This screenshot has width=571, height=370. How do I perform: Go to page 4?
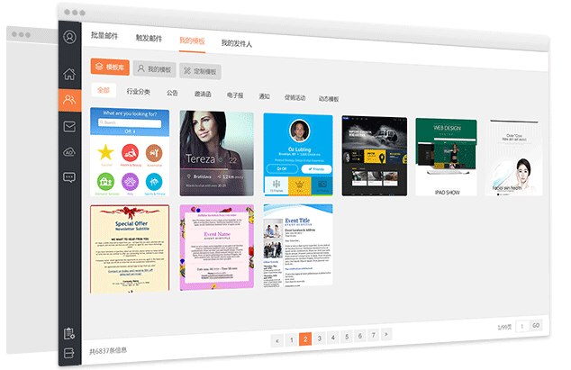(x=333, y=338)
